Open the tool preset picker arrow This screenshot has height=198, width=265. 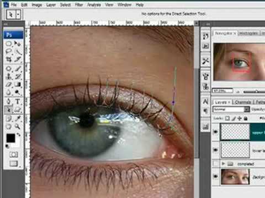18,14
